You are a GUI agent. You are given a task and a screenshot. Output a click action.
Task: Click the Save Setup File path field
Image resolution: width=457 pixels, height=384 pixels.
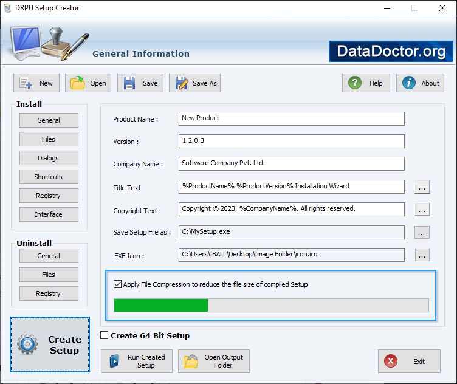[x=292, y=232]
